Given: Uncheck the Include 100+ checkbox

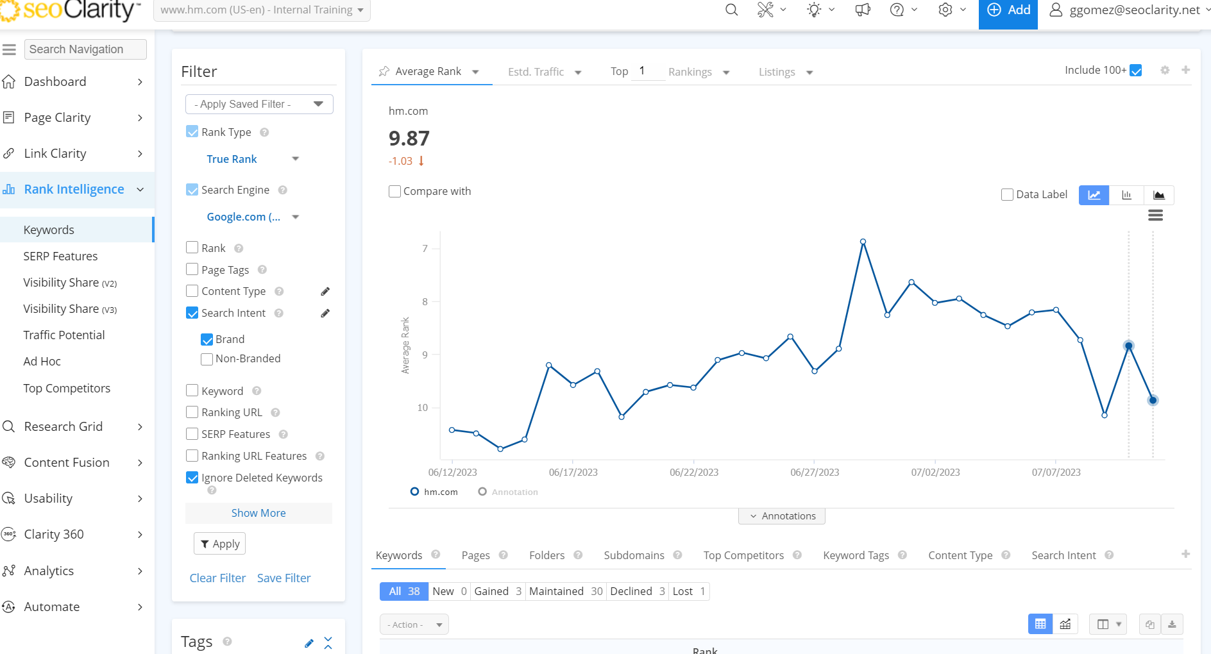Looking at the screenshot, I should pyautogui.click(x=1136, y=71).
